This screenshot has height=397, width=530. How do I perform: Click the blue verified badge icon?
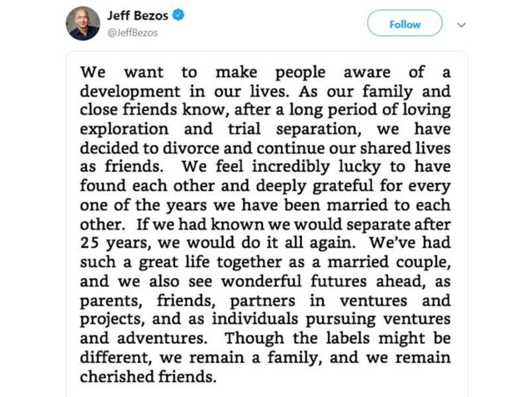click(178, 15)
